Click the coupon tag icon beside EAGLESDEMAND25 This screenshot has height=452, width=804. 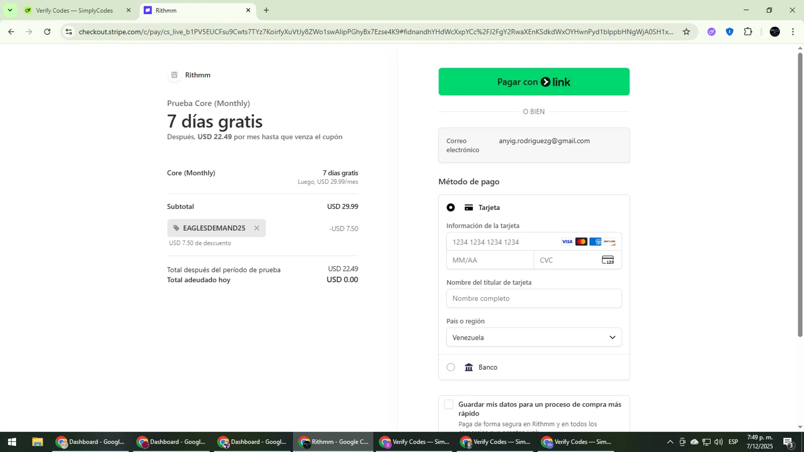[x=176, y=228]
